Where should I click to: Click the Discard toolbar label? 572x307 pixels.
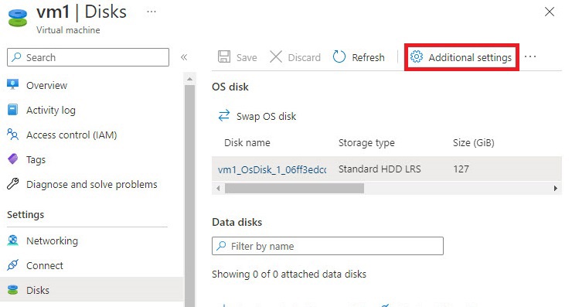click(305, 58)
